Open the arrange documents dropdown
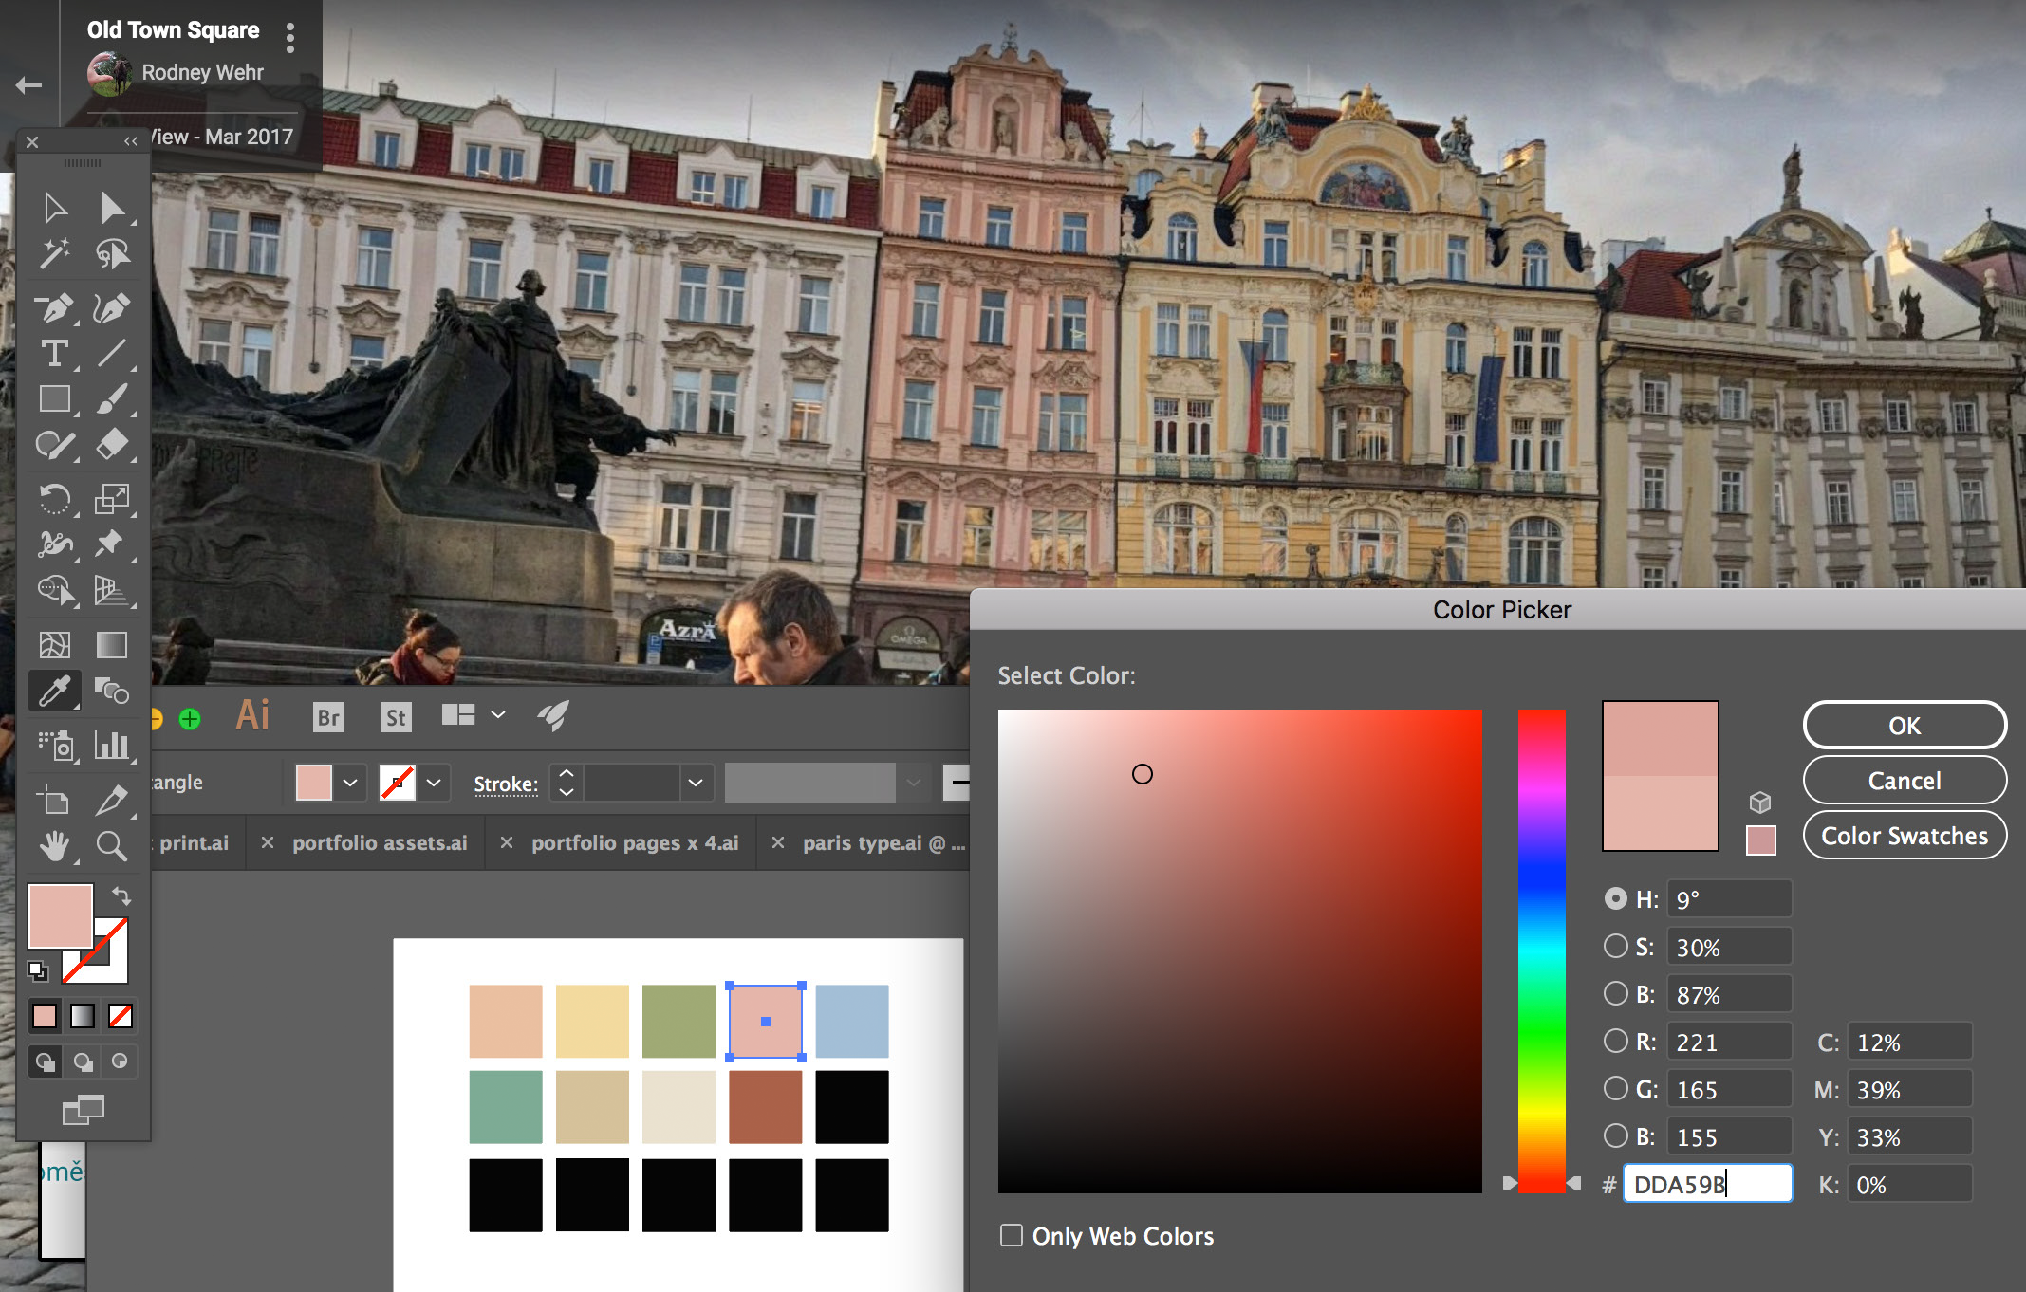Viewport: 2026px width, 1292px height. (498, 715)
